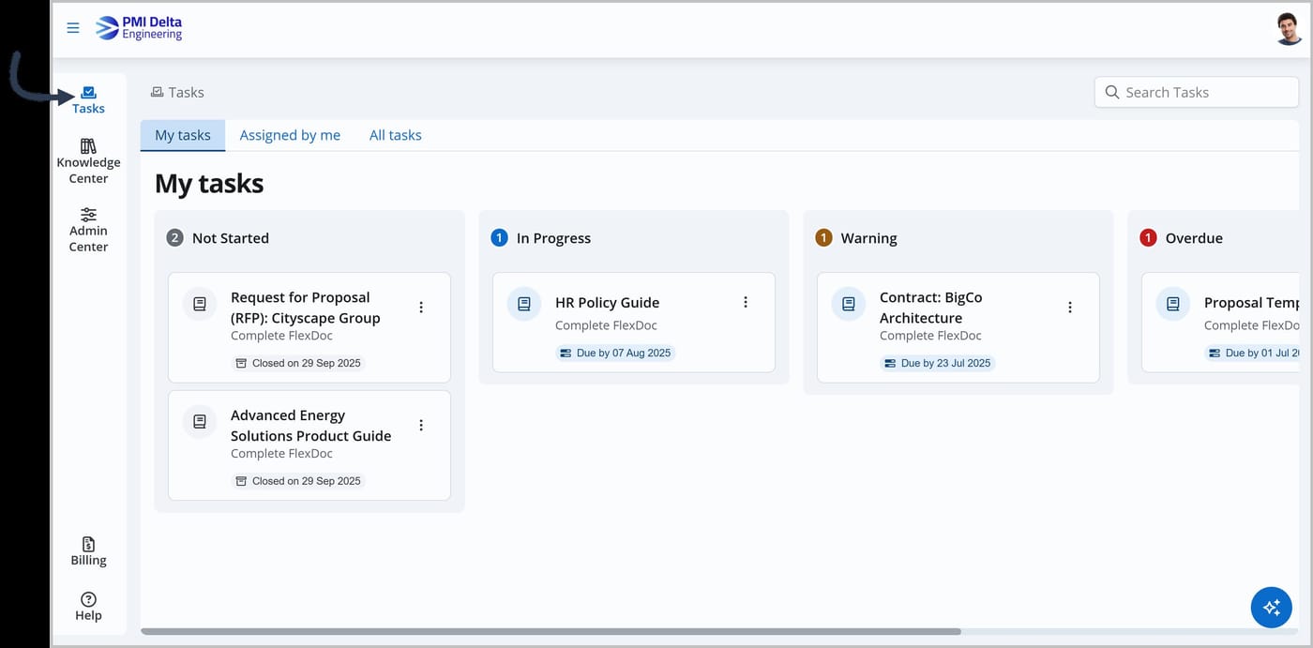The height and width of the screenshot is (648, 1313).
Task: Launch the AI sparkle assistant button
Action: coord(1271,607)
